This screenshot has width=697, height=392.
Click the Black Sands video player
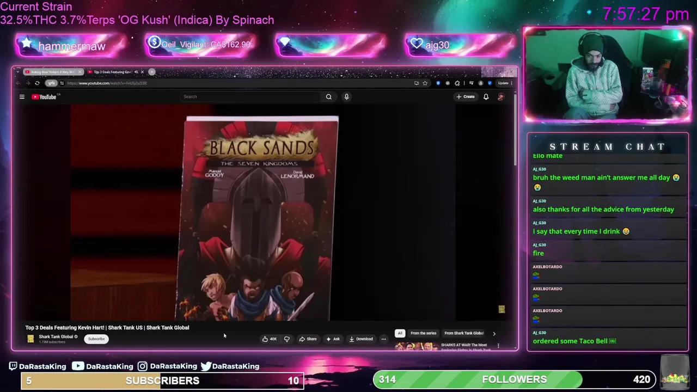262,213
